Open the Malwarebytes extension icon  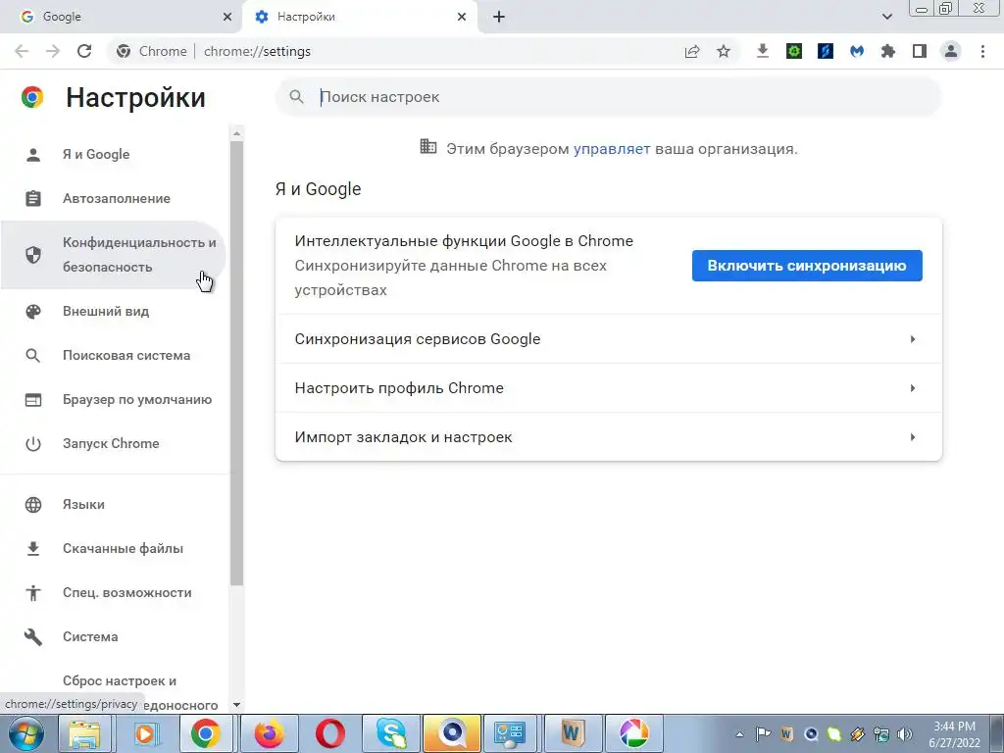(857, 51)
